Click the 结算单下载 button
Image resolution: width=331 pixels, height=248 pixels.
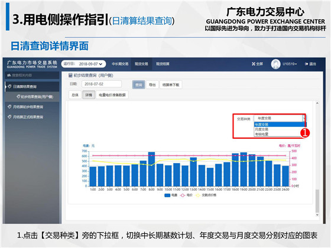tap(171, 85)
